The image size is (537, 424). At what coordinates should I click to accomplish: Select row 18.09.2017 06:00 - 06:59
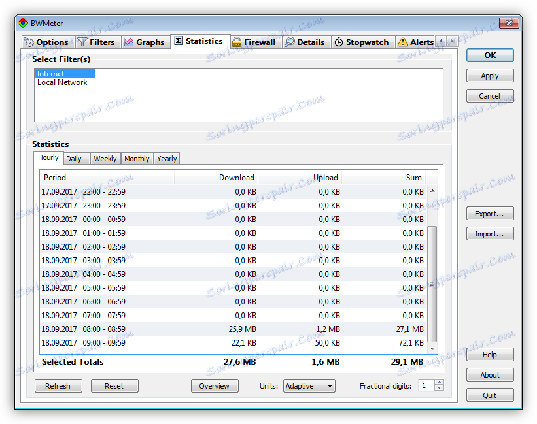(234, 301)
